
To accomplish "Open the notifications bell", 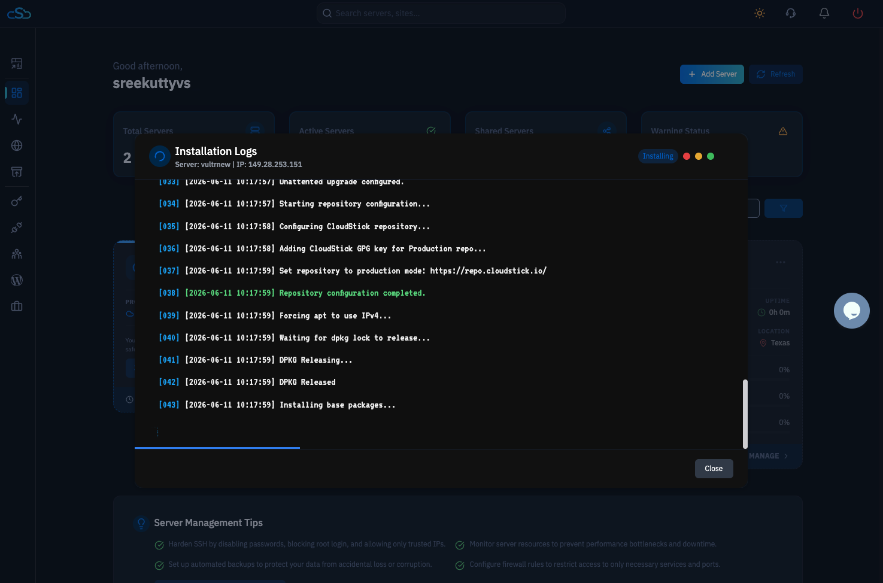I will pos(824,13).
